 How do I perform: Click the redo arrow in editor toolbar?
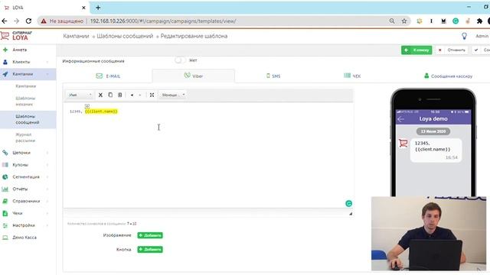pos(140,95)
